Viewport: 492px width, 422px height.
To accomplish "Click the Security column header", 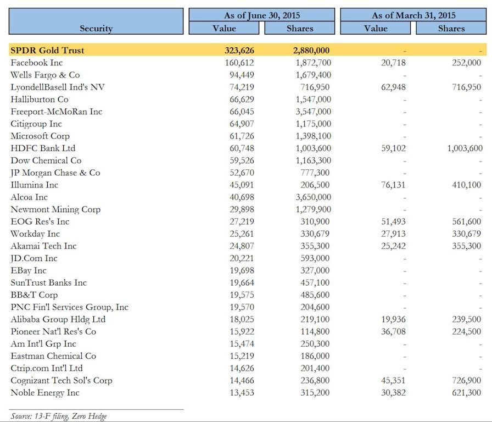I will [96, 29].
